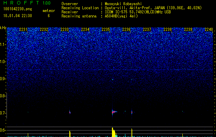Click the kHz axis unit label
The image size is (216, 137).
[x=3, y=28]
